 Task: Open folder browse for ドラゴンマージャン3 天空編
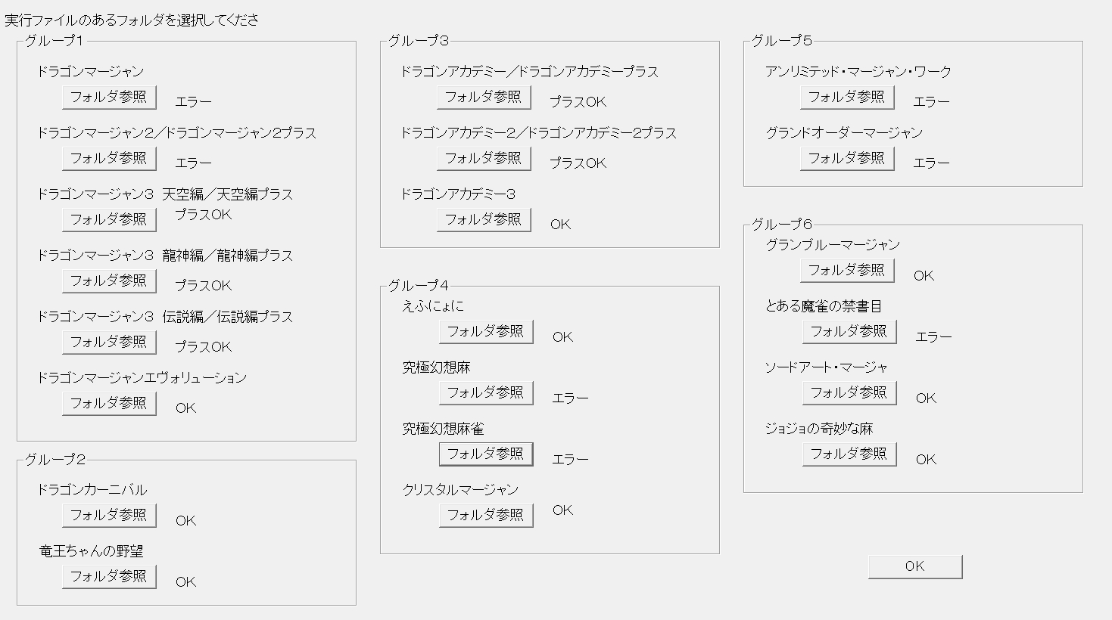coord(109,219)
